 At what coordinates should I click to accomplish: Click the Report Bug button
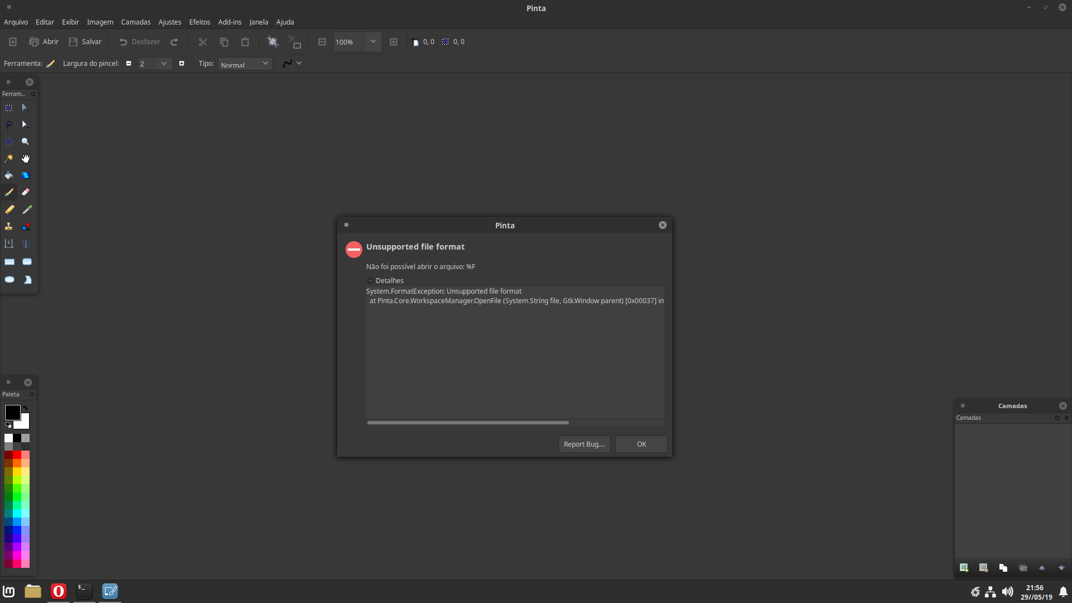584,444
